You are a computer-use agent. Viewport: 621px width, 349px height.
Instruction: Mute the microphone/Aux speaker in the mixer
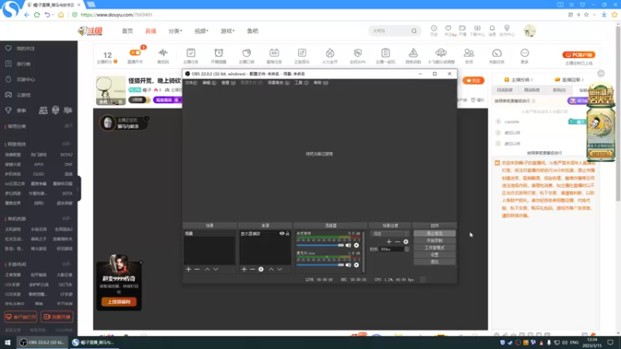pyautogui.click(x=348, y=264)
